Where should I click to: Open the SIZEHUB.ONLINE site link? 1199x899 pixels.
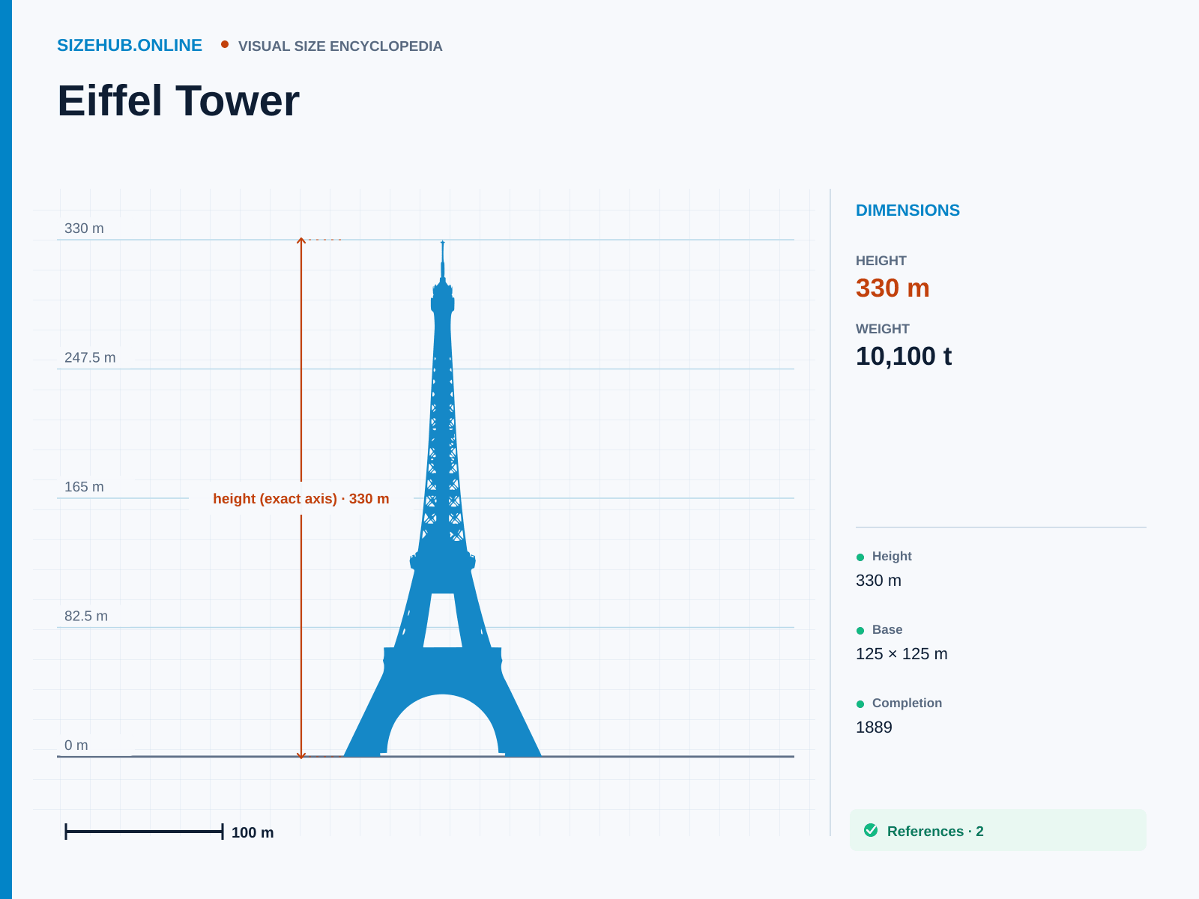(130, 46)
